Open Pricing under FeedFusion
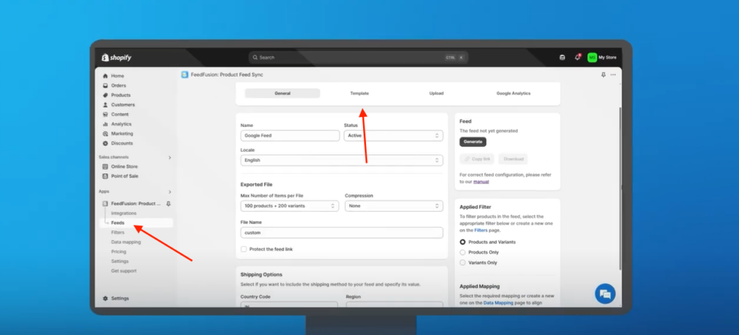 pyautogui.click(x=119, y=251)
